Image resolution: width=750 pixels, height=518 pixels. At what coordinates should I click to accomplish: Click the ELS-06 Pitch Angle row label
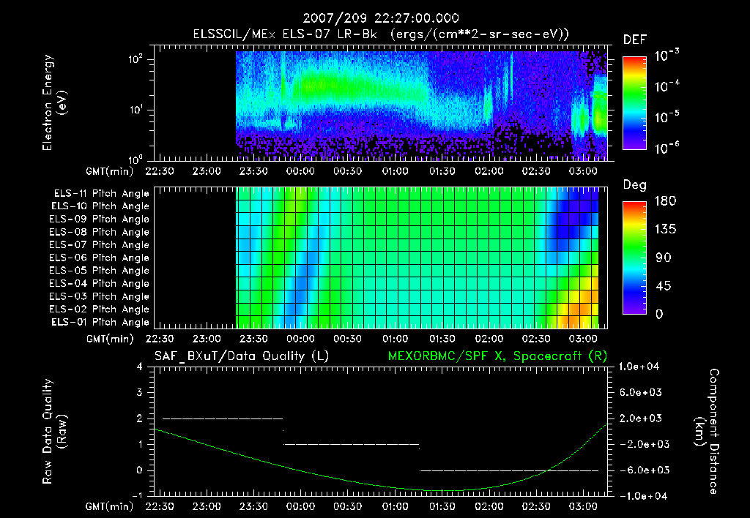point(100,258)
